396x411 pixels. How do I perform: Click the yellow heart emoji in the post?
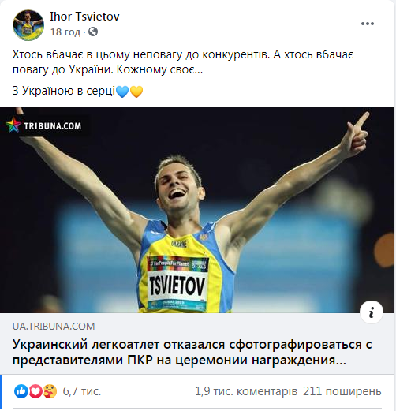coord(136,92)
